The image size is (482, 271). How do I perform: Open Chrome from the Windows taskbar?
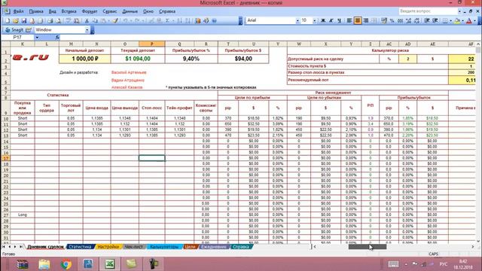tap(66, 264)
